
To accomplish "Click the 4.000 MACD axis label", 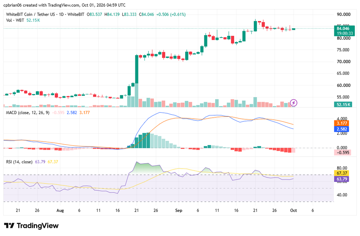I will pyautogui.click(x=342, y=119).
